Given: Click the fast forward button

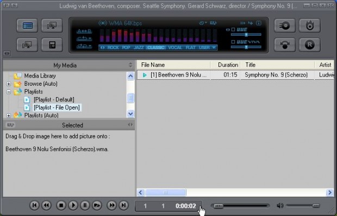Looking at the screenshot, I should pyautogui.click(x=112, y=205).
